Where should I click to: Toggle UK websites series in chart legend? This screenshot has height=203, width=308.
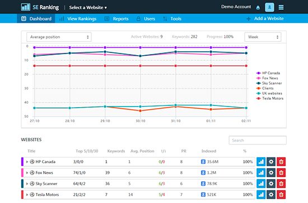pyautogui.click(x=269, y=94)
